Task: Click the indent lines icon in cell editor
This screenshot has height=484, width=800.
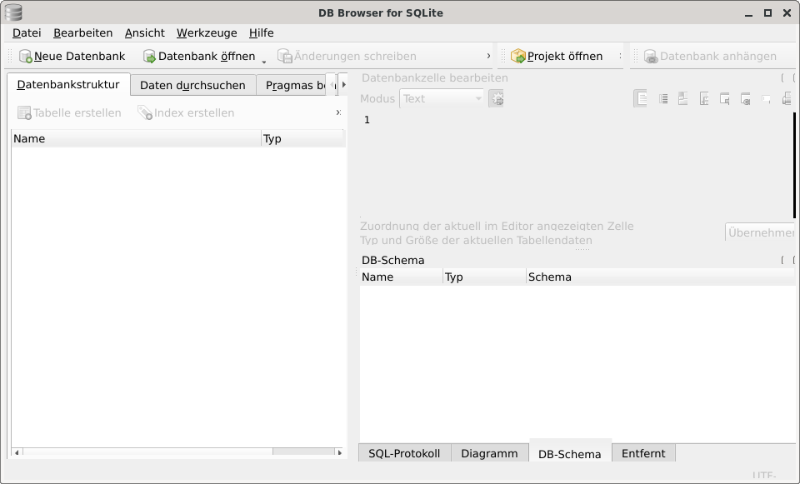Action: 662,98
